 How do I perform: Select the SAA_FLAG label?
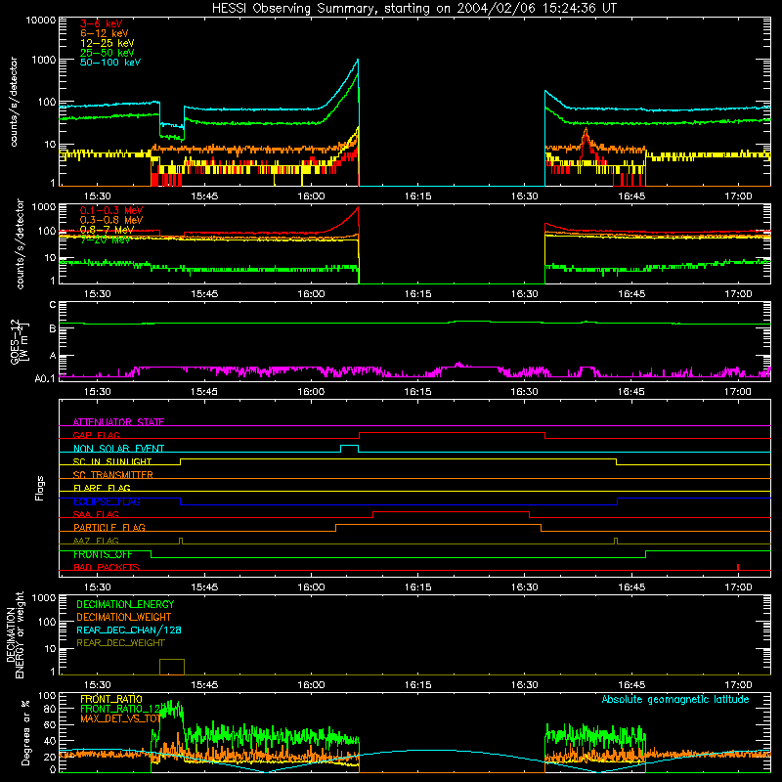coord(96,514)
